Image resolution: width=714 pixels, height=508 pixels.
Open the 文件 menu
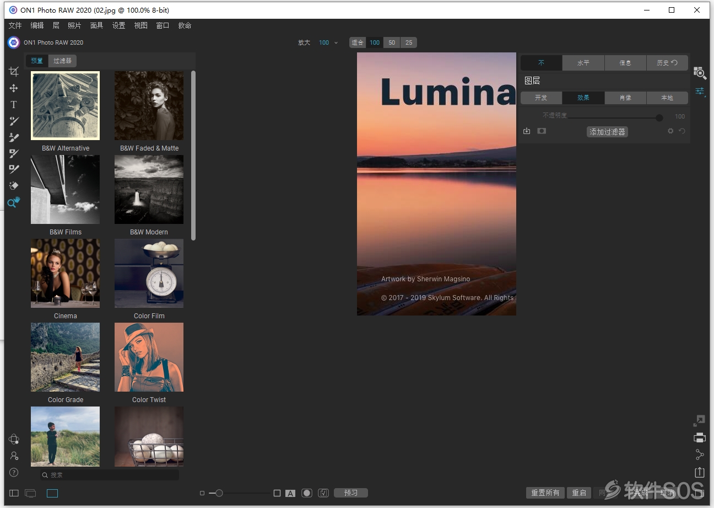[x=15, y=25]
